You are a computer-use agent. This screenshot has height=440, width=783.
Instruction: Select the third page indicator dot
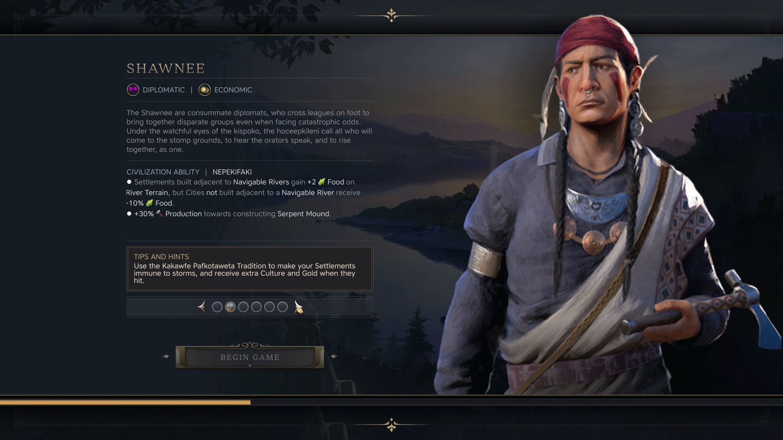click(243, 307)
